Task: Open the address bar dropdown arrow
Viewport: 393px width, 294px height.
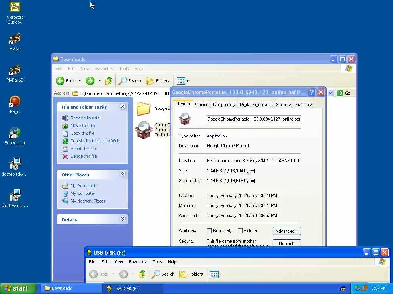Action: (x=330, y=93)
